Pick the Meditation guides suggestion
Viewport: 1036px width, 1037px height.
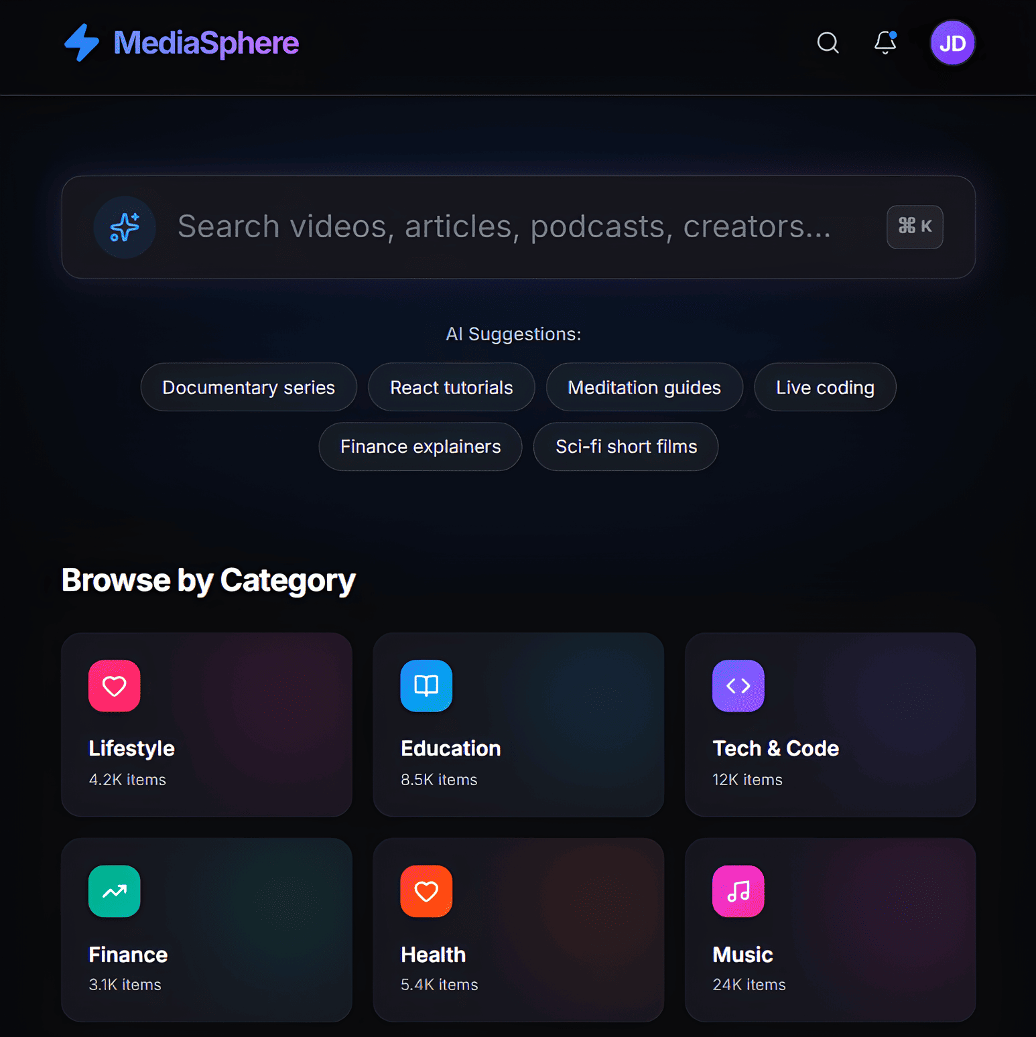(x=644, y=387)
